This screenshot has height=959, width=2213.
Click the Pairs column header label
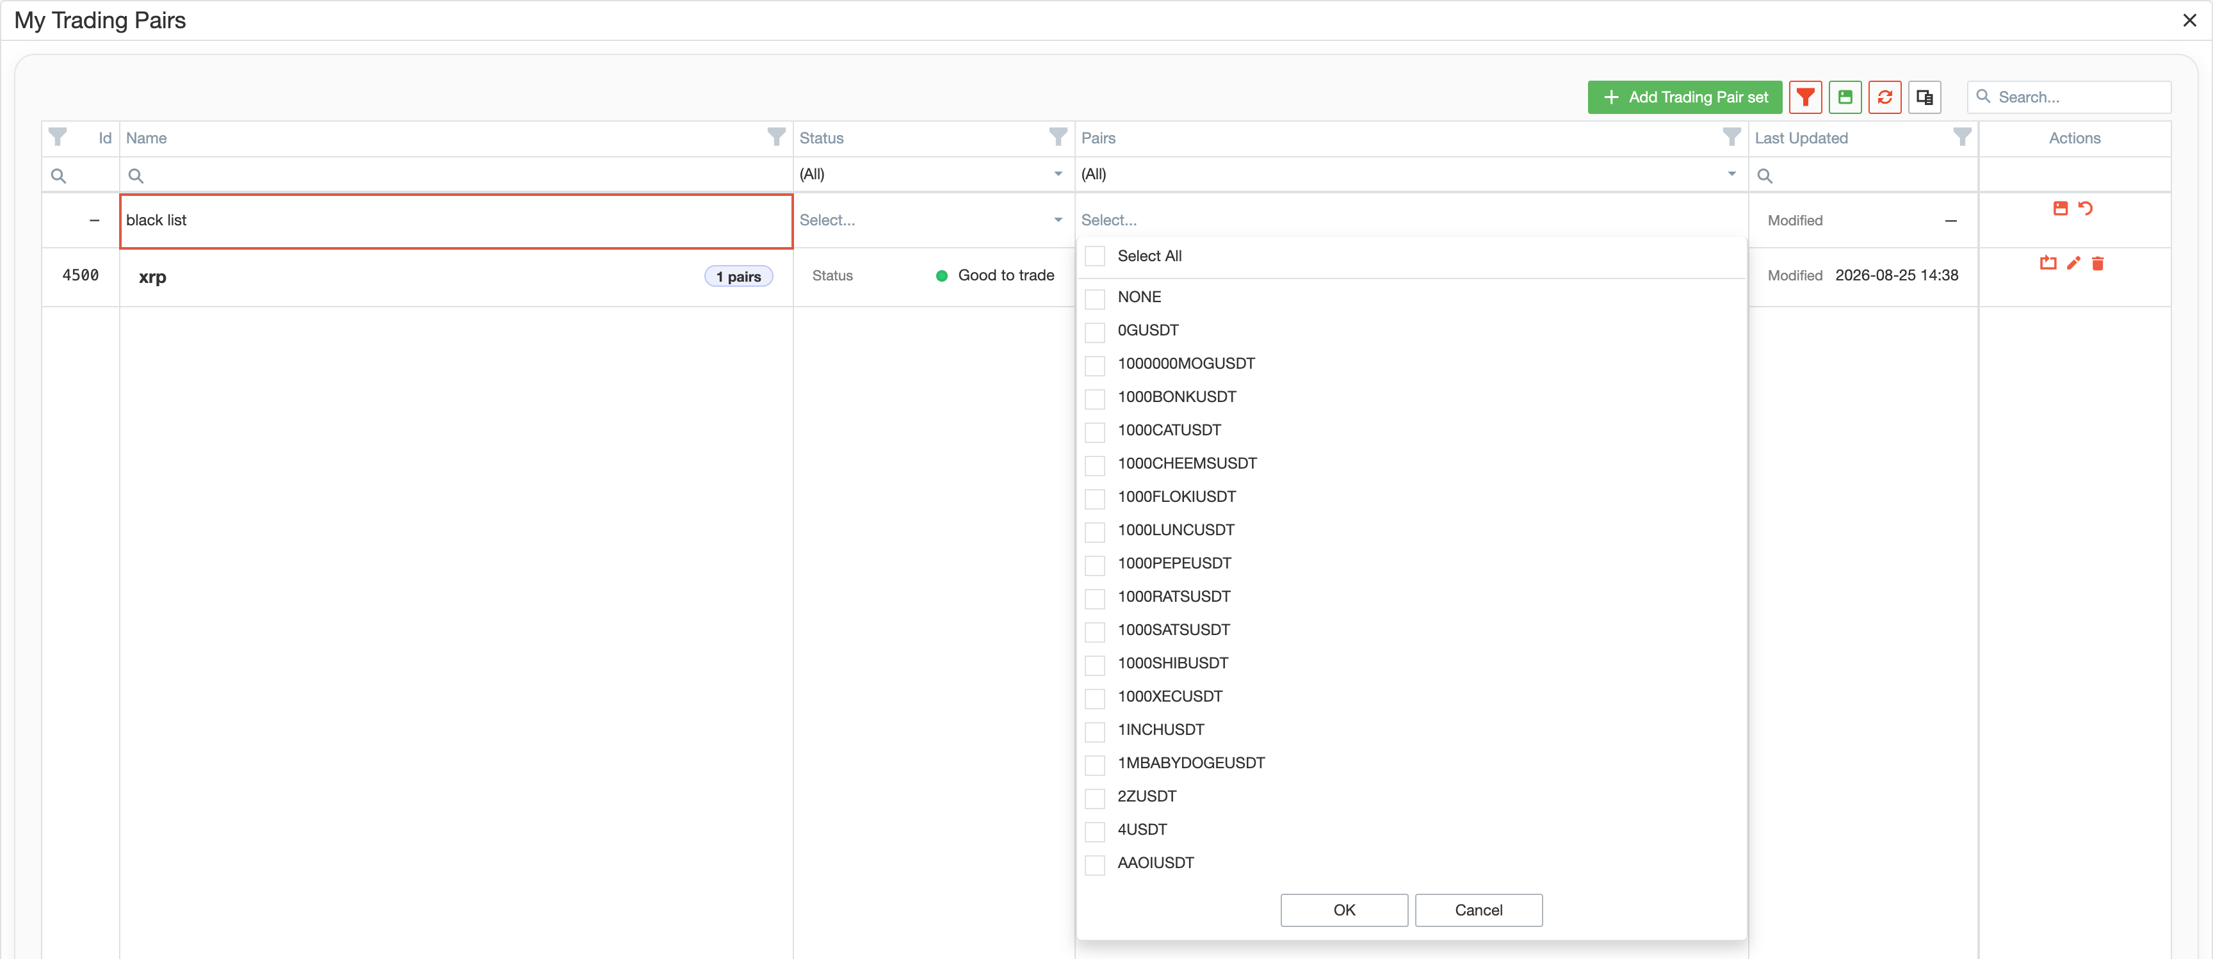1098,138
